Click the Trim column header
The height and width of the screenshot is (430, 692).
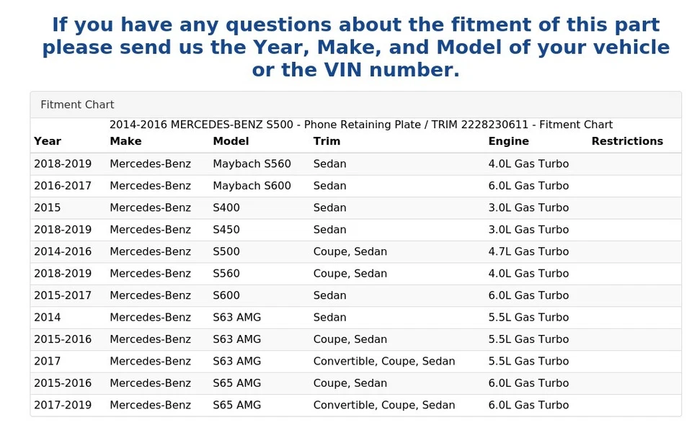[x=327, y=141]
